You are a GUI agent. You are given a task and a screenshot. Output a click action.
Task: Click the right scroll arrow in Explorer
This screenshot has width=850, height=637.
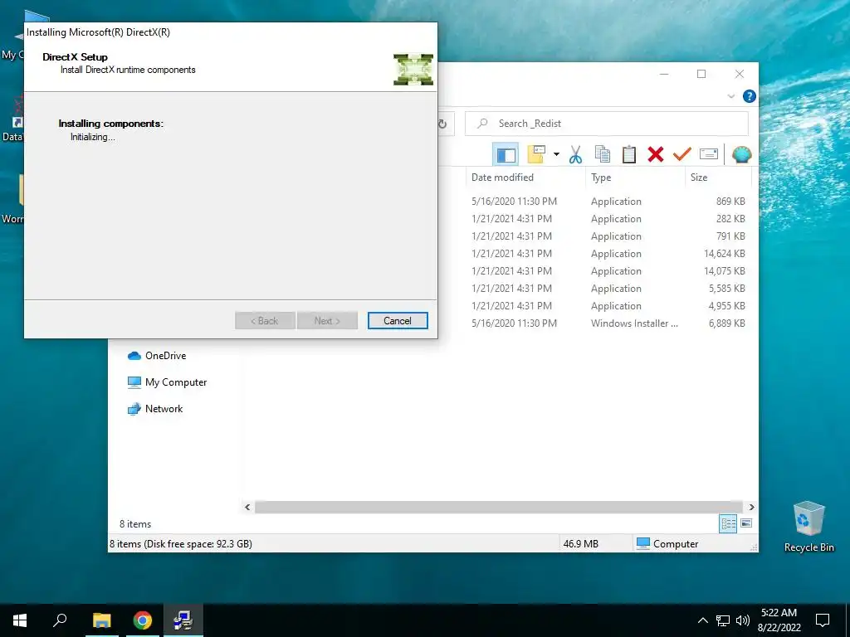click(x=751, y=507)
